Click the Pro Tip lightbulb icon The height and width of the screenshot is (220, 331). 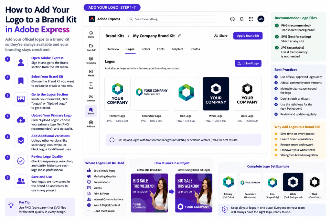[x=11, y=205]
